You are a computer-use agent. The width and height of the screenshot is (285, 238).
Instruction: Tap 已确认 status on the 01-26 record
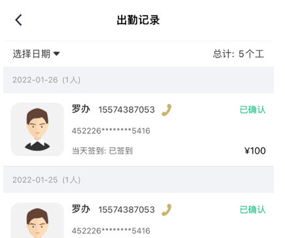[x=252, y=110]
